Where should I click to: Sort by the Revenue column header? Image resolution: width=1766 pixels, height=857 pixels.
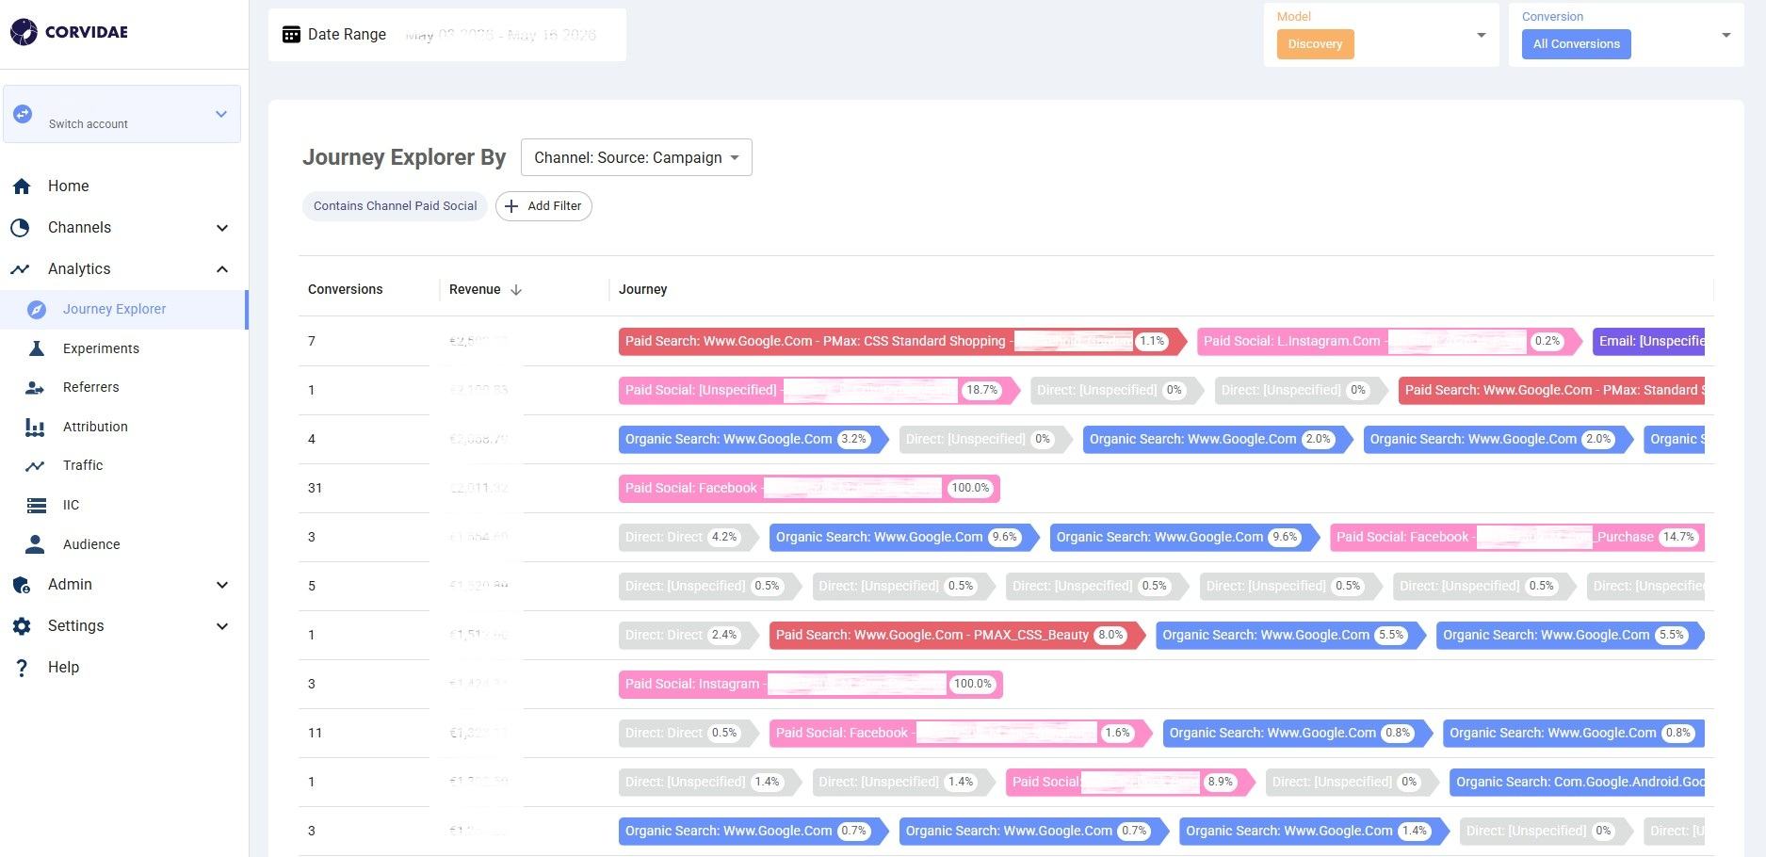click(x=475, y=290)
